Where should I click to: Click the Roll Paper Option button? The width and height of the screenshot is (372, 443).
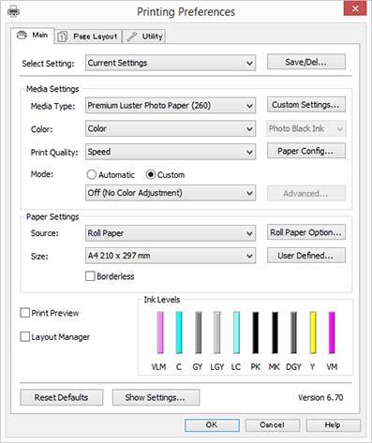306,232
